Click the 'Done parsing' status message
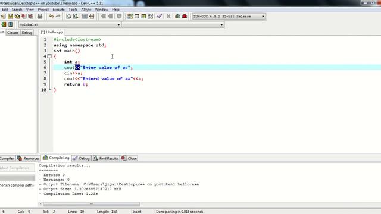Image resolution: width=381 pixels, height=214 pixels. click(180, 212)
